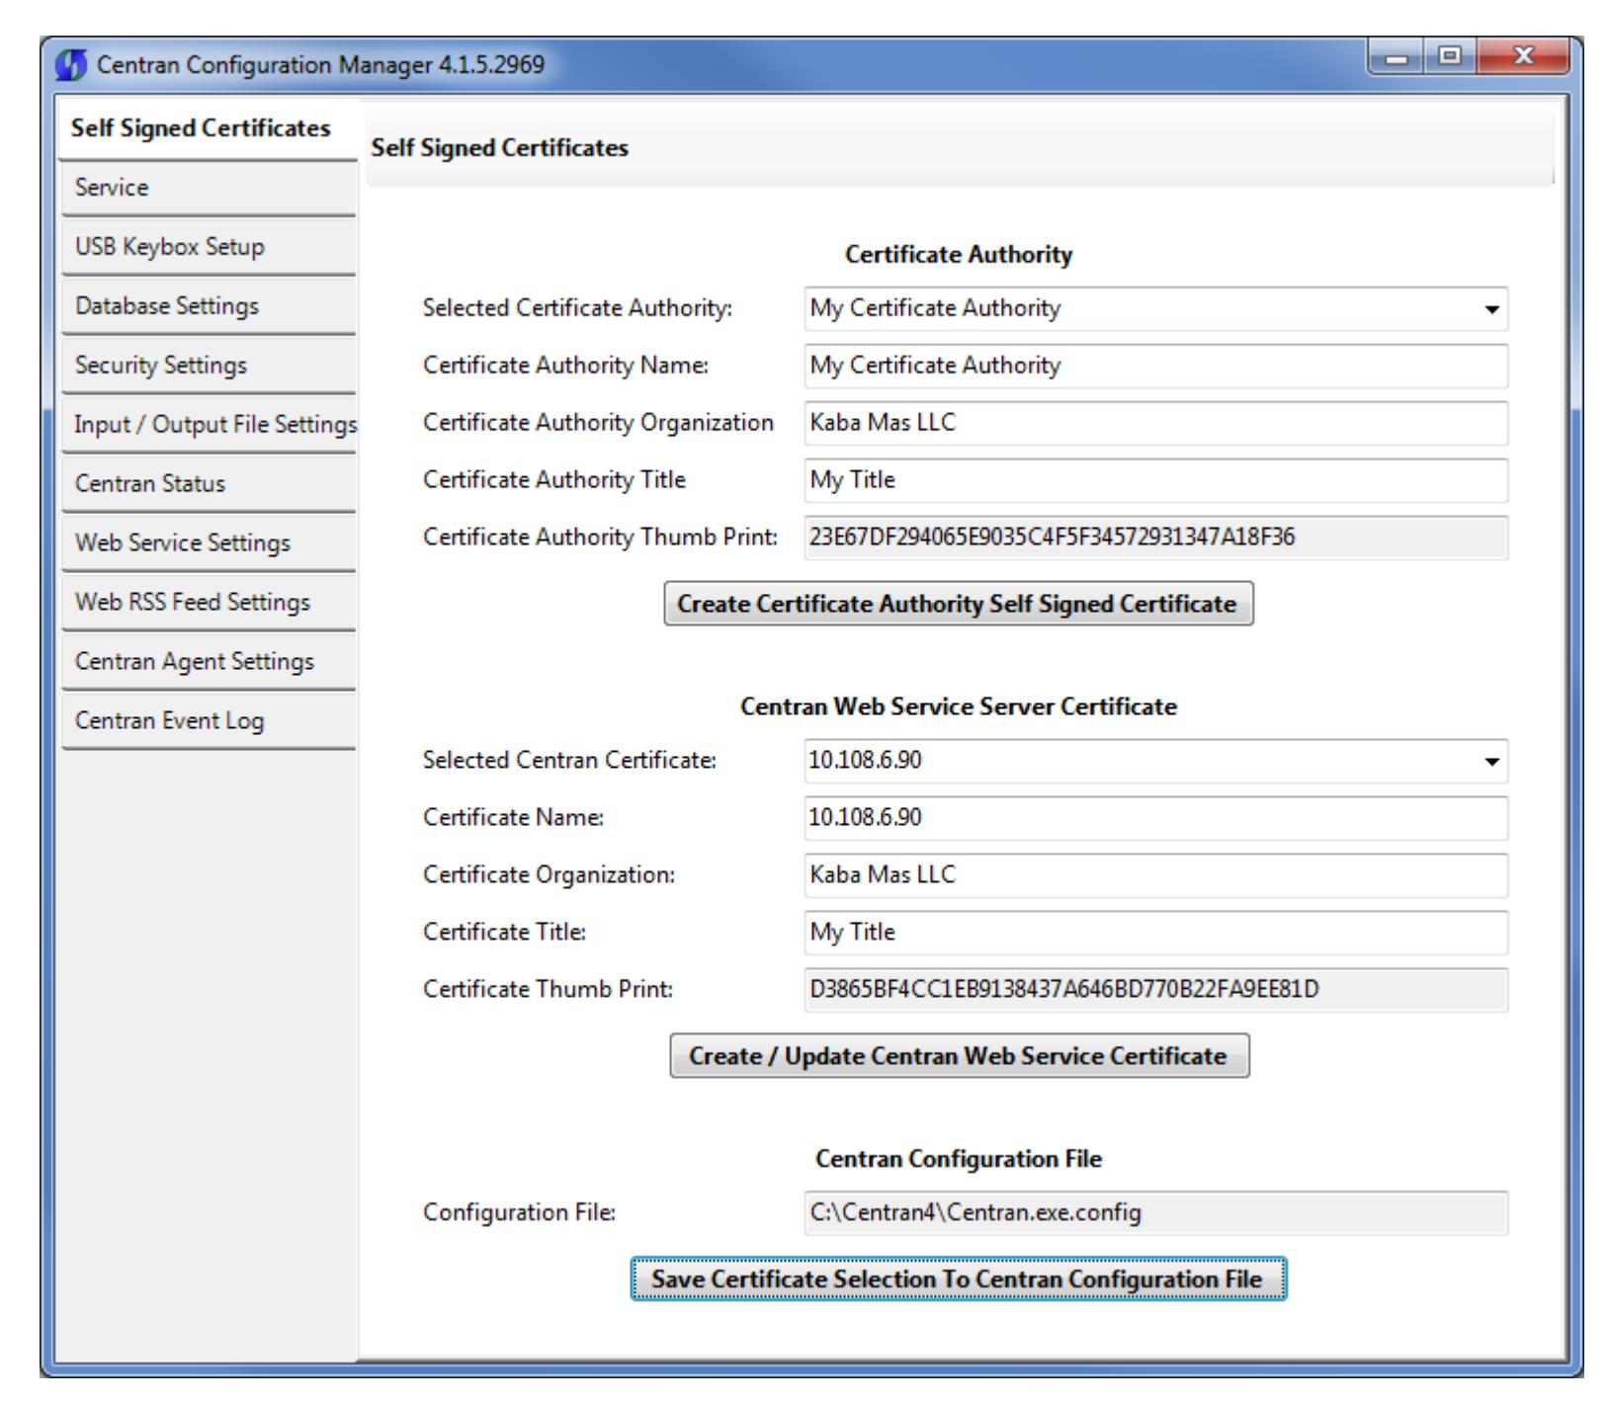Click the Certificate Authority Name field
This screenshot has height=1404, width=1609.
click(x=1156, y=366)
